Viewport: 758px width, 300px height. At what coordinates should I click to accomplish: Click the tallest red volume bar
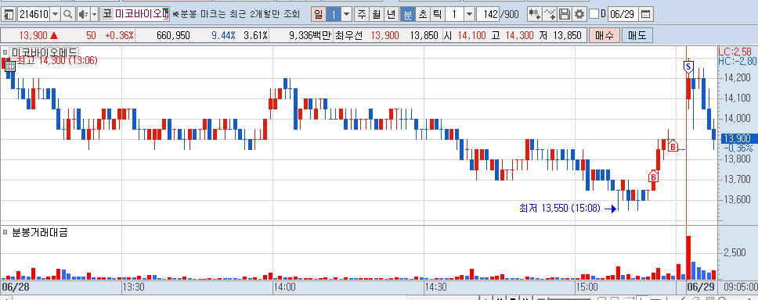click(x=688, y=258)
